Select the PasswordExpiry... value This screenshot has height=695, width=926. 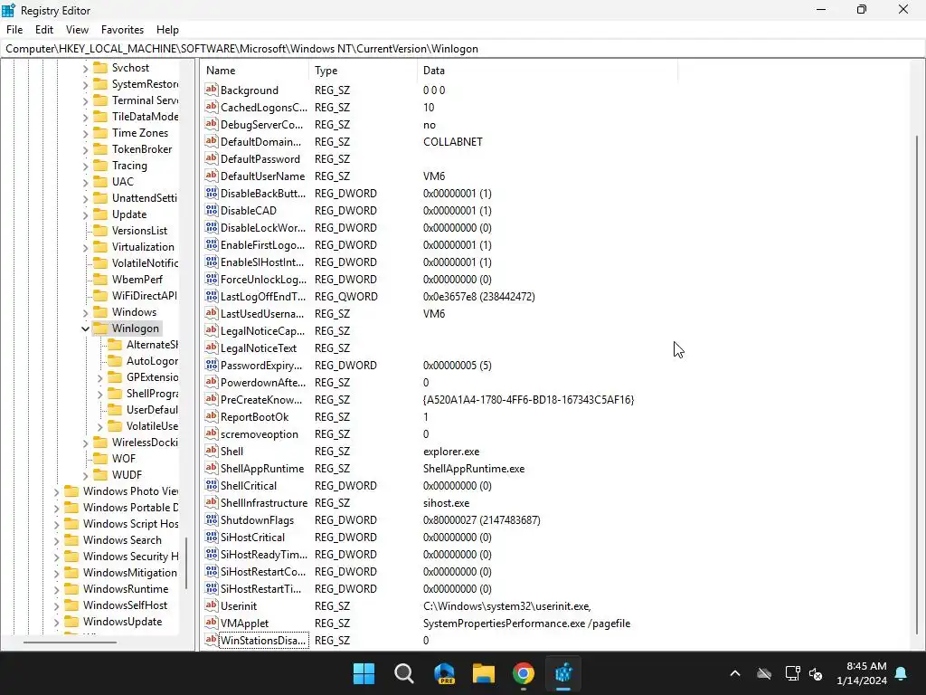tap(261, 366)
